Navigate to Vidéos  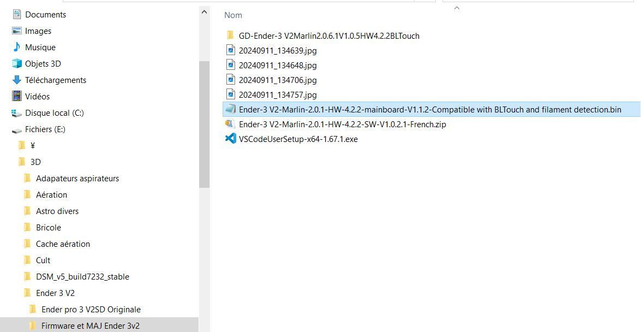pyautogui.click(x=37, y=96)
